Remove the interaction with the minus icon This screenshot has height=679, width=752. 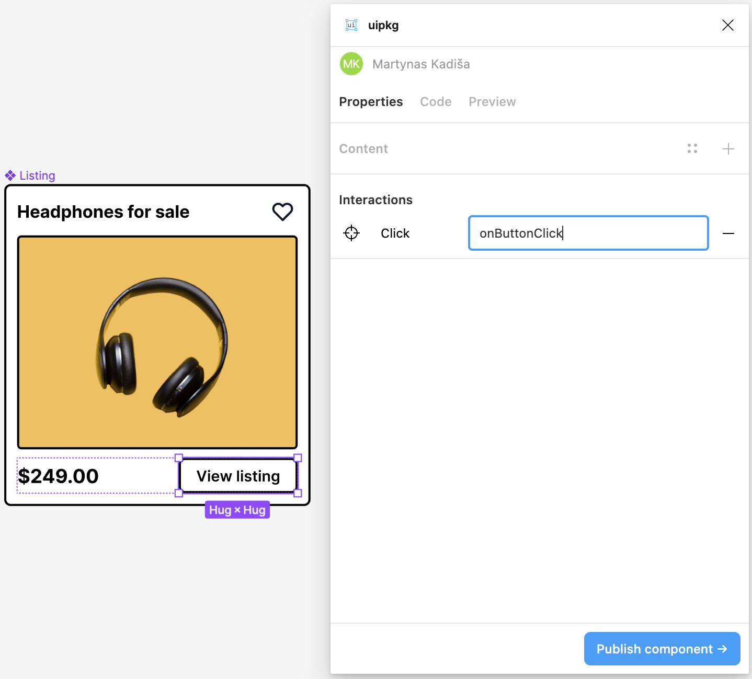pos(728,233)
